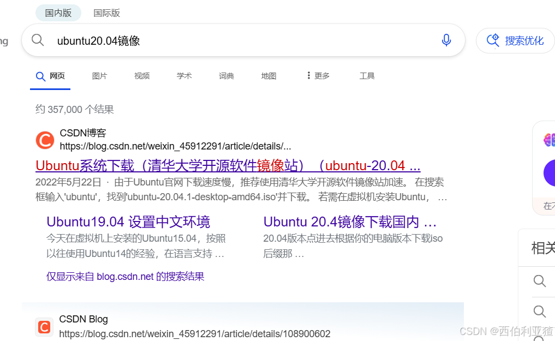The height and width of the screenshot is (341, 555).
Task: Open the 图片 tab
Action: (x=99, y=76)
